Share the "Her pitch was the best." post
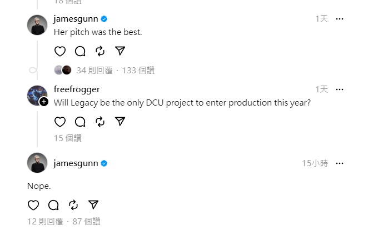The width and height of the screenshot is (373, 235). pos(120,51)
